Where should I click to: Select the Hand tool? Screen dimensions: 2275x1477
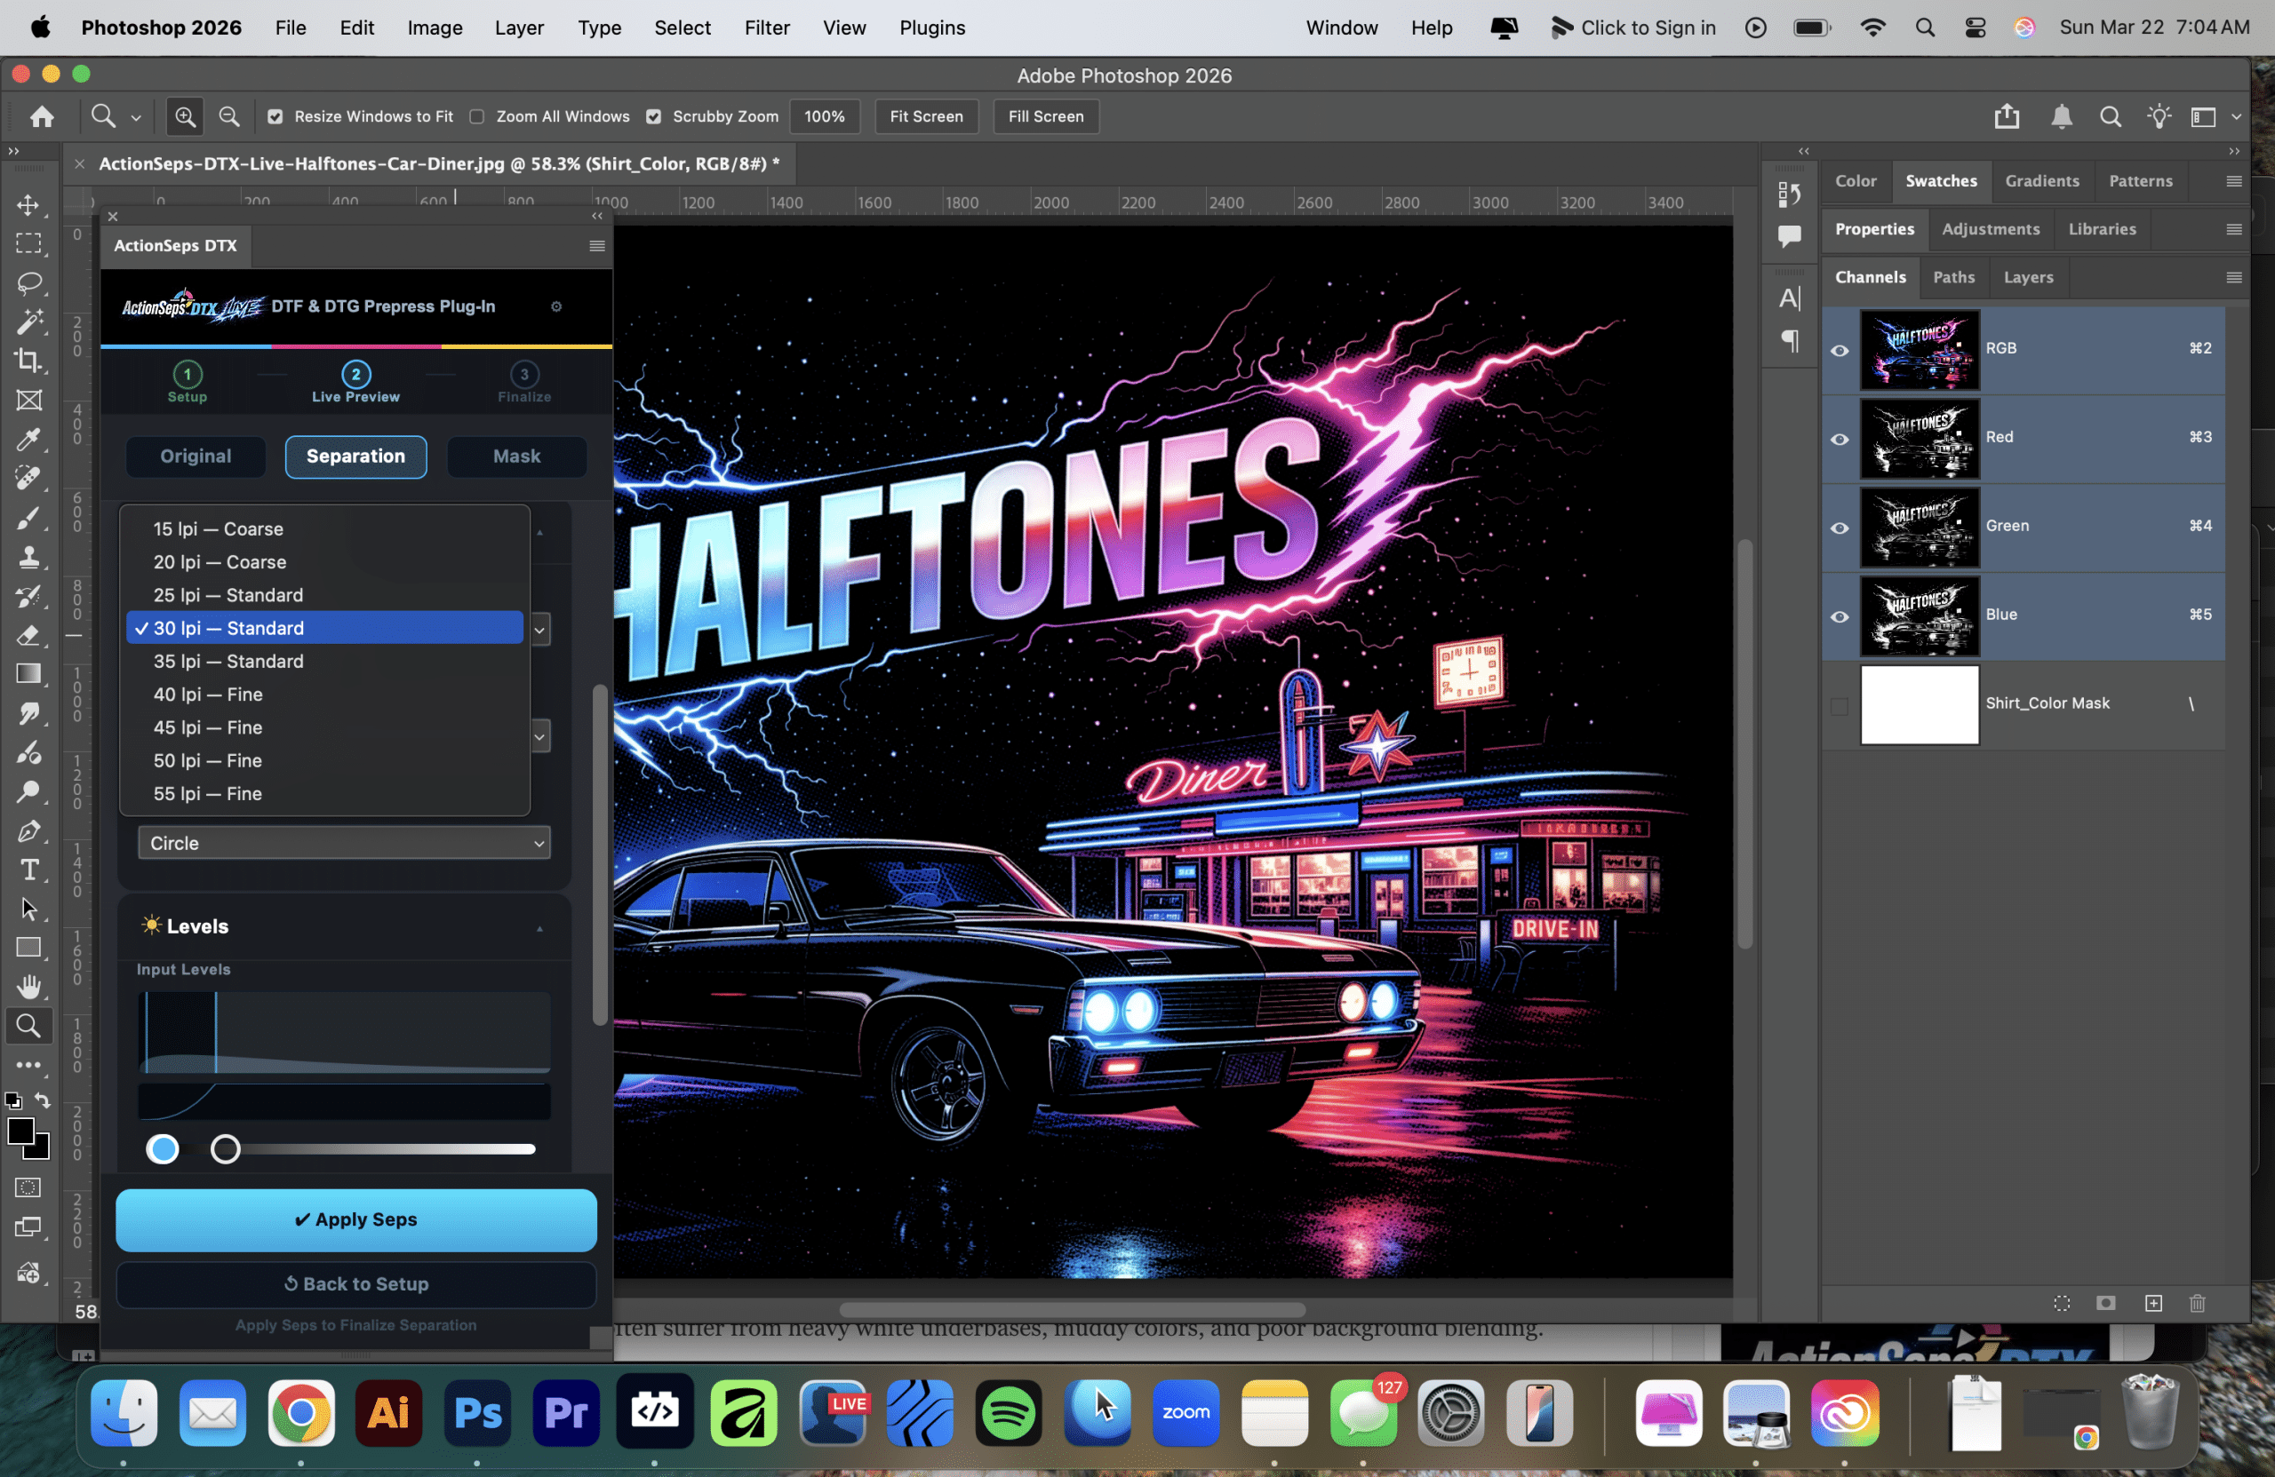pyautogui.click(x=28, y=986)
